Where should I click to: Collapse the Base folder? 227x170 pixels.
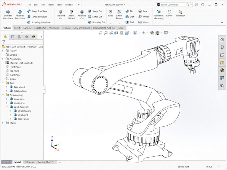click(x=3, y=83)
